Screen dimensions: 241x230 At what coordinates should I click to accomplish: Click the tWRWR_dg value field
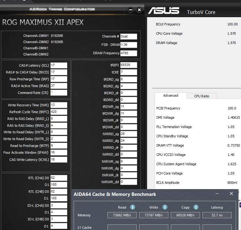point(129,168)
